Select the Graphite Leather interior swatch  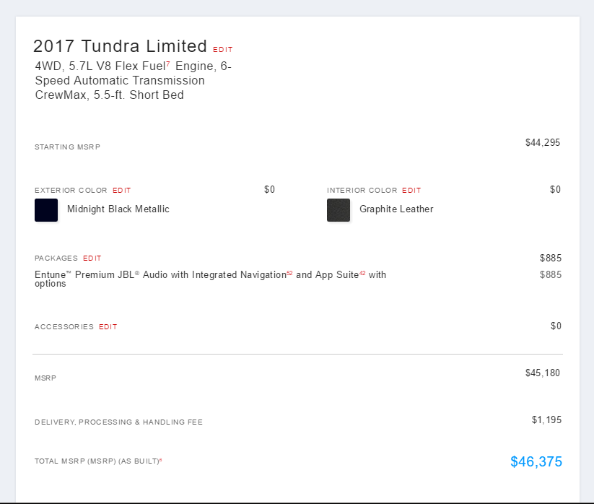tap(339, 210)
